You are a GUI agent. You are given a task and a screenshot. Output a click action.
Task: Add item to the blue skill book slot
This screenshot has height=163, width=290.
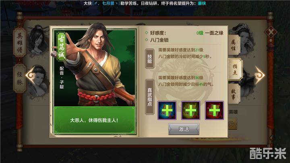167,110
